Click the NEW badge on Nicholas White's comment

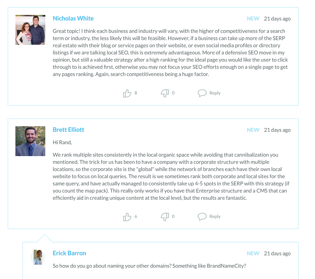253,19
